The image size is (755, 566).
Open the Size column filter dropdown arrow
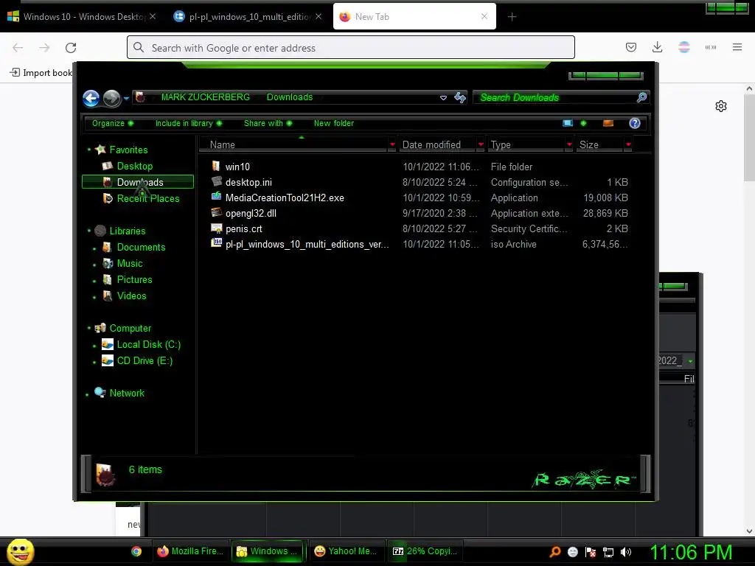[x=628, y=144]
